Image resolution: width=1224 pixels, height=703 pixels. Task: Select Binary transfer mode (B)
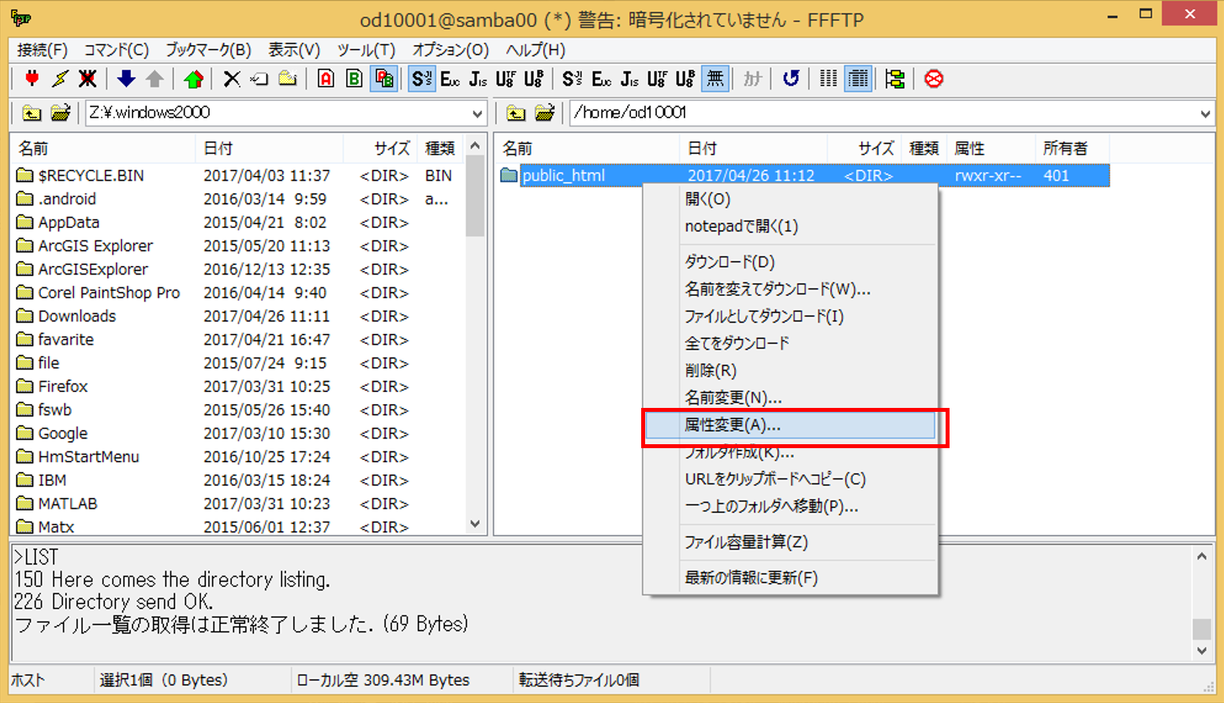[355, 79]
